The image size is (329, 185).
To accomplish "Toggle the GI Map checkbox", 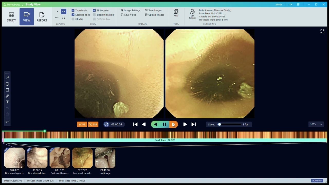I will [73, 19].
